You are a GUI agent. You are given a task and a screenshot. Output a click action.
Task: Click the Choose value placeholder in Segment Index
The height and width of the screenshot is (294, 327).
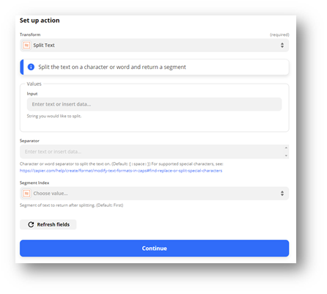click(51, 194)
